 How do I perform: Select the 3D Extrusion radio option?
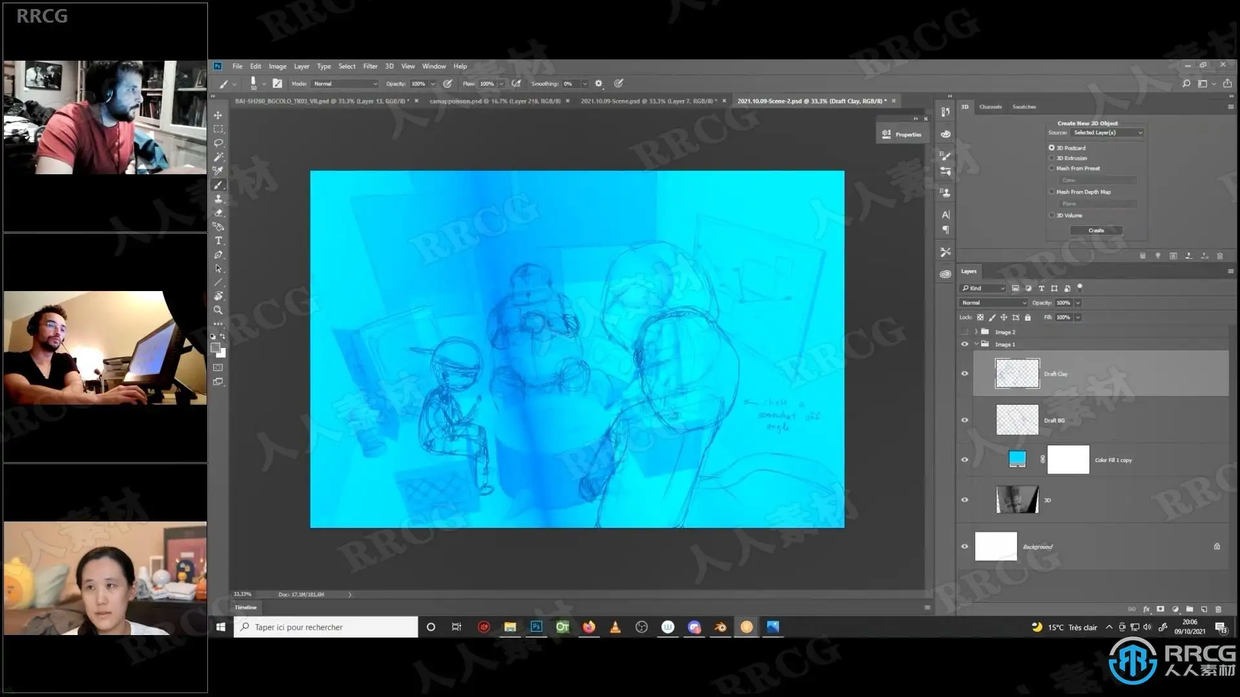tap(1052, 158)
